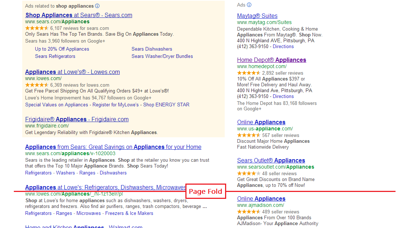Screen dimensions: 409x228
Task: Click 'Ranges' sublink under Lowe's result
Action: 64,213
